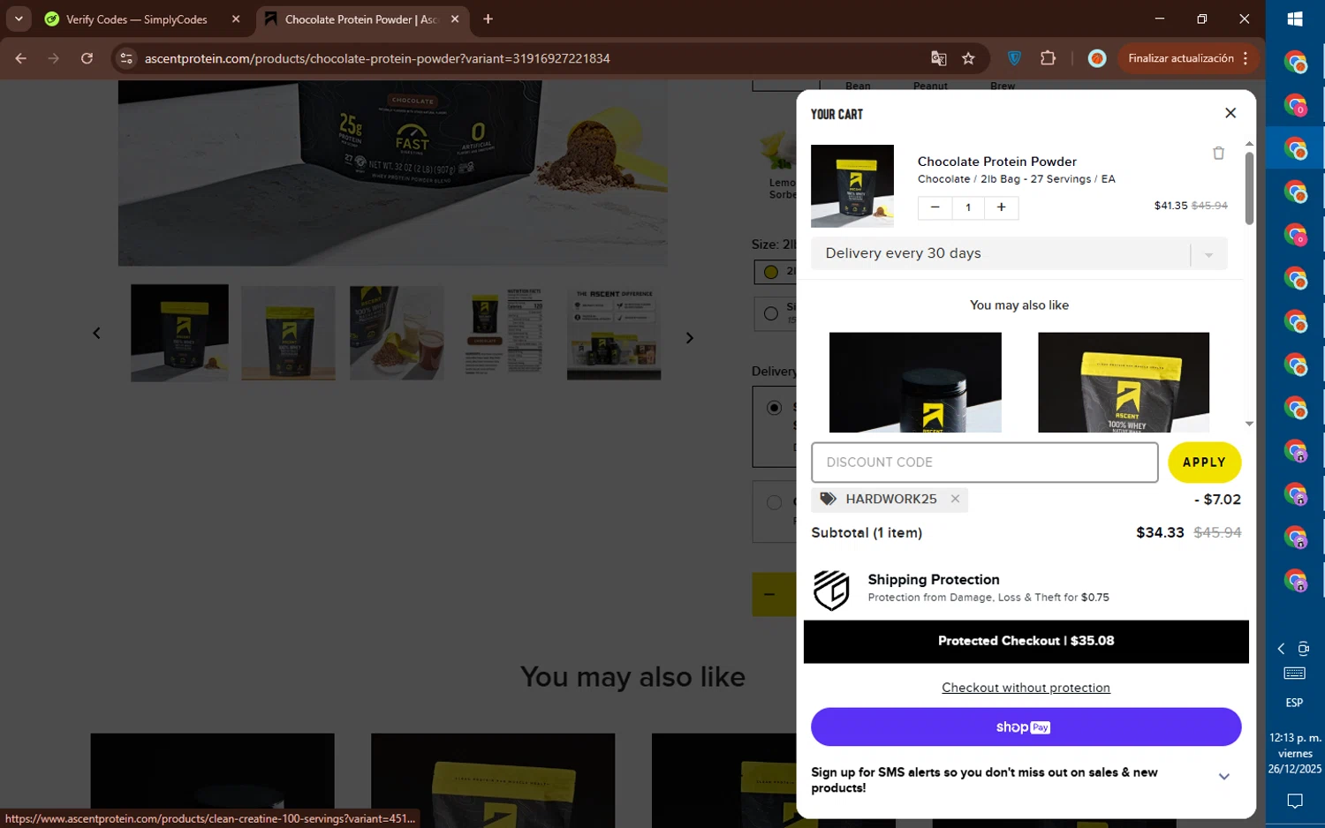The width and height of the screenshot is (1325, 828).
Task: Show hidden tray icons chevron
Action: 1282,649
